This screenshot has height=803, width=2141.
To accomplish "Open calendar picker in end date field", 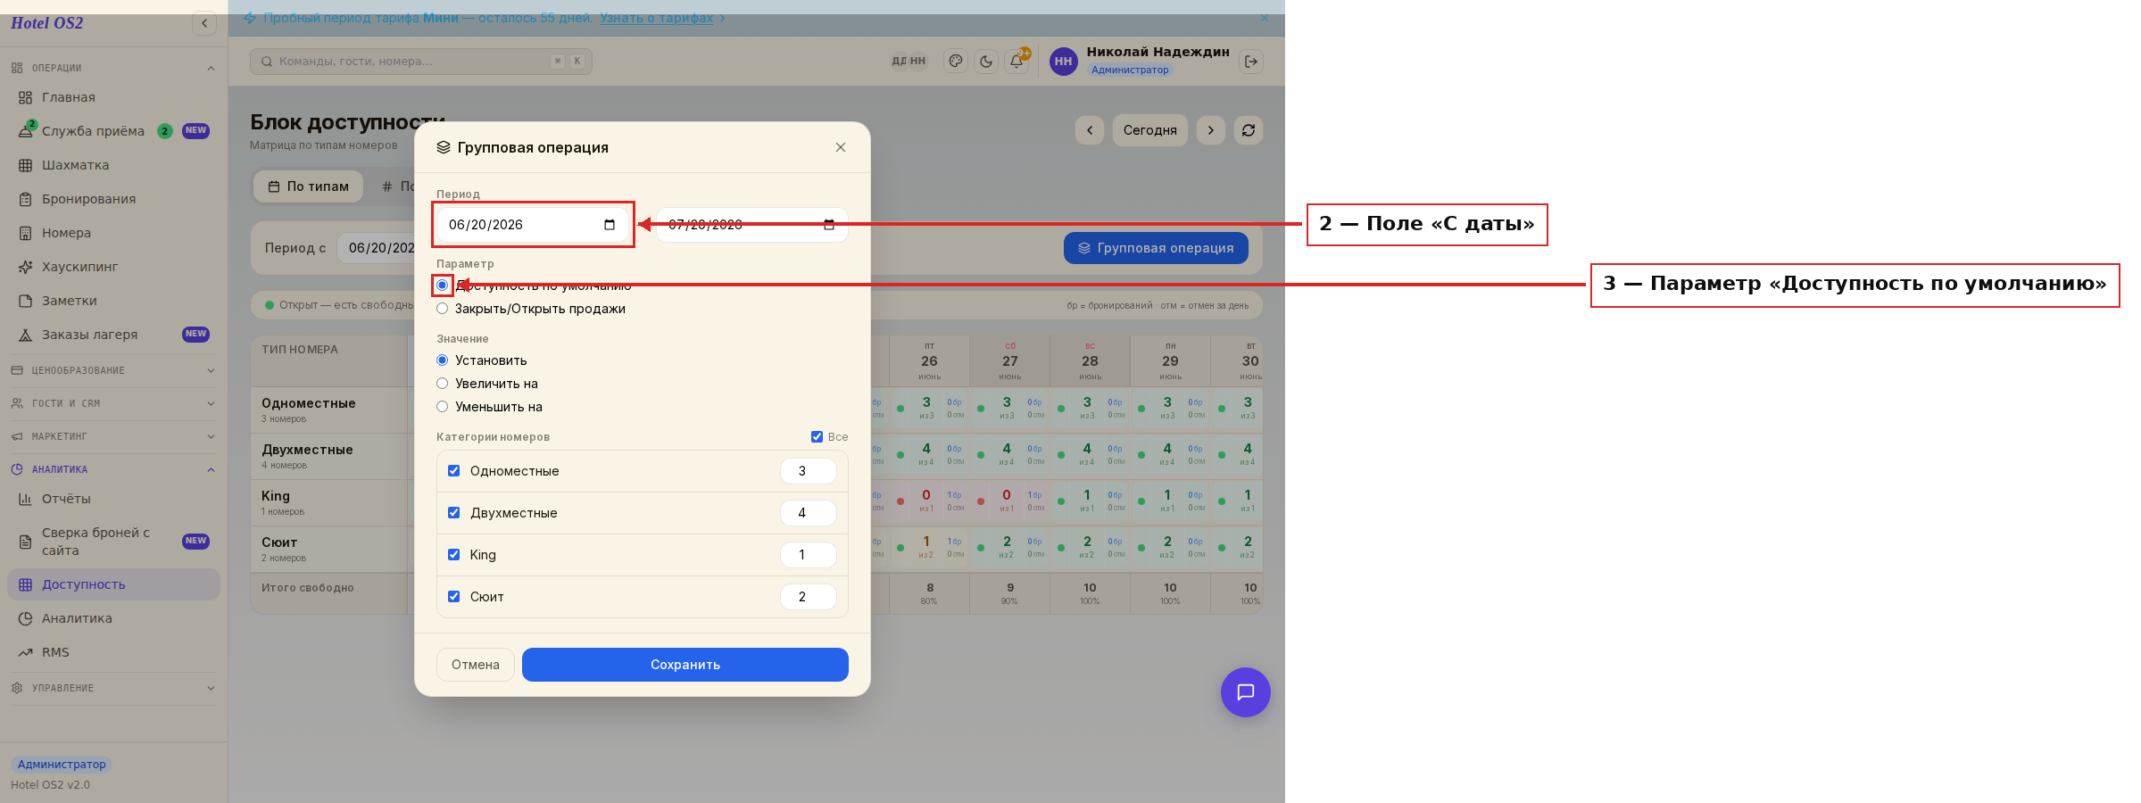I will pyautogui.click(x=829, y=225).
